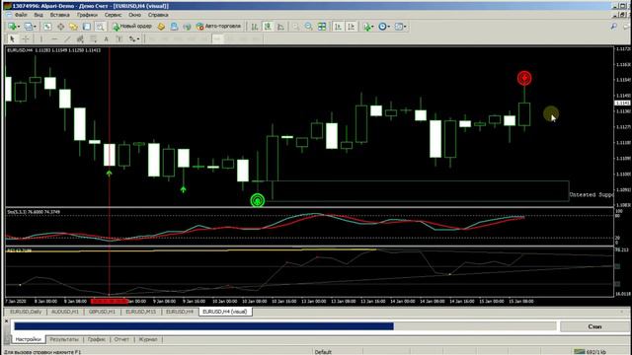
Task: Toggle the Авто-торговля auto-trading button
Action: 218,27
